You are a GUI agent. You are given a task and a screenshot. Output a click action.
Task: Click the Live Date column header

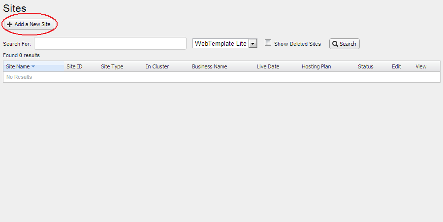pyautogui.click(x=268, y=66)
